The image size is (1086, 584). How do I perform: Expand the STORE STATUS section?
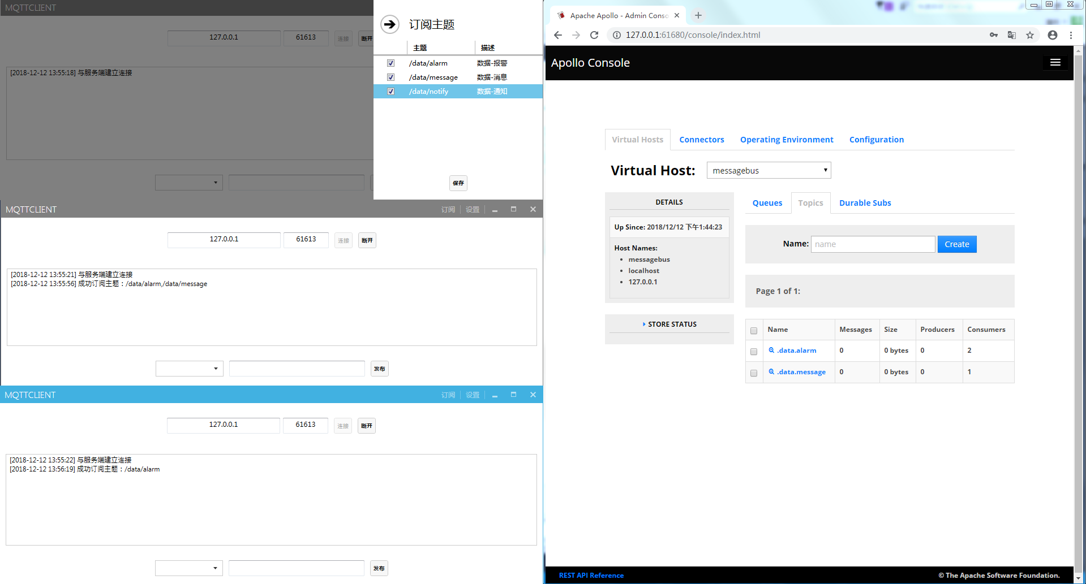pos(671,324)
